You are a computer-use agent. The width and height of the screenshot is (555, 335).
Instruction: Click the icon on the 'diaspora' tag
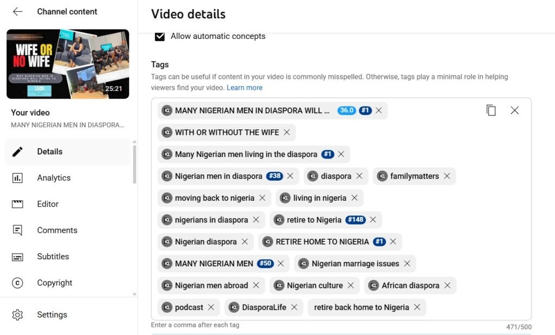312,176
